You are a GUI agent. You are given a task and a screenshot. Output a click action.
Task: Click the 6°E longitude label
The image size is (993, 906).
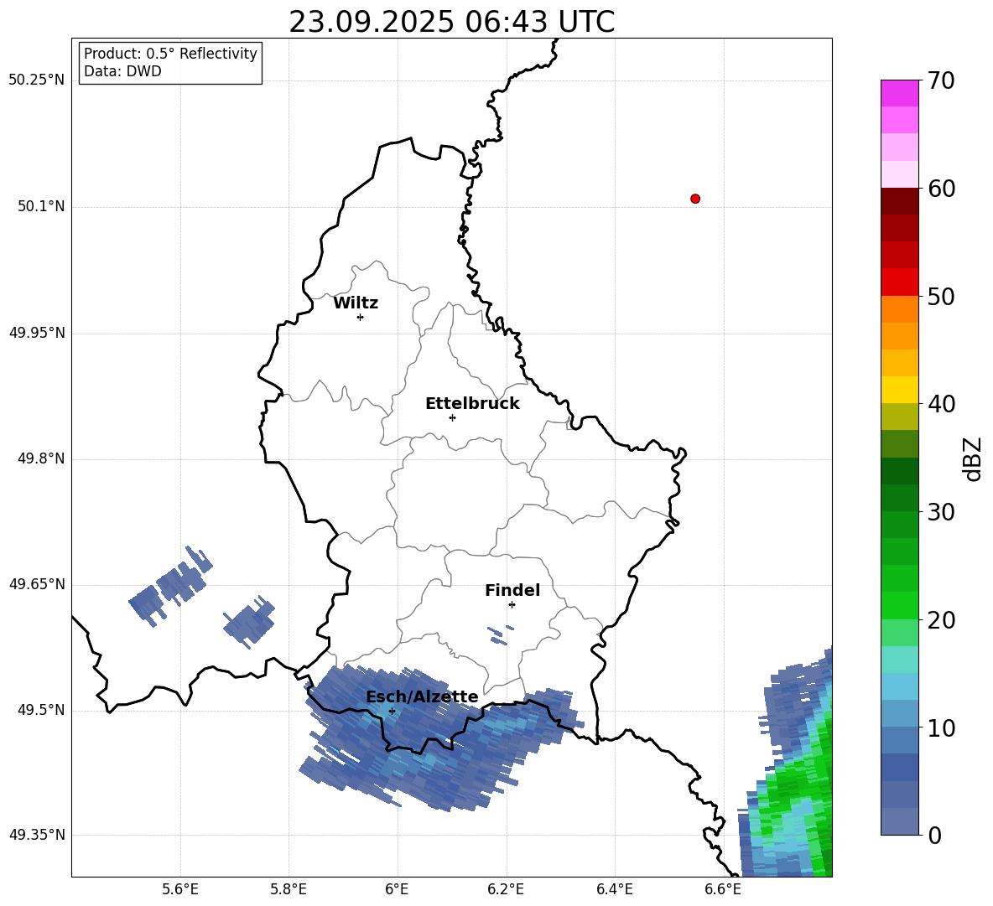(397, 890)
